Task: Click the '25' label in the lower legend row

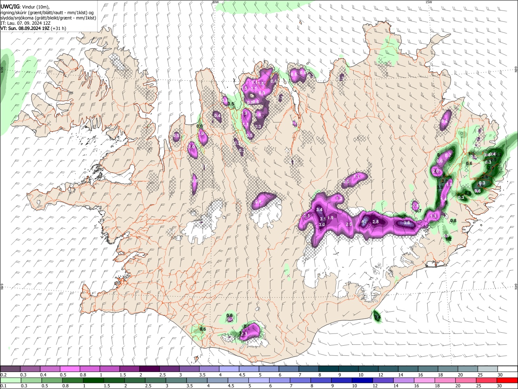Action: 479,386
